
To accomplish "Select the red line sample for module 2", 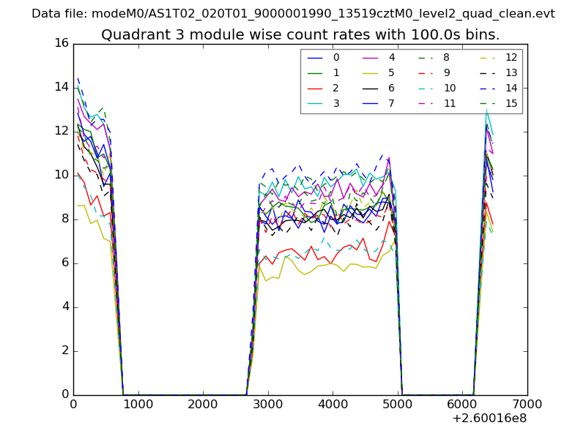I will [316, 89].
